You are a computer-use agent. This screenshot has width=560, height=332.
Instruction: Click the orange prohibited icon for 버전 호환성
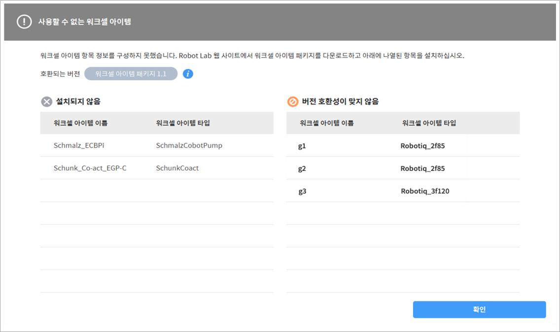click(x=293, y=102)
